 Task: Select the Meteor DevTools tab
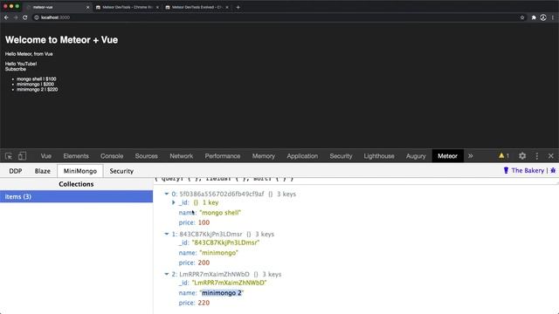coord(448,156)
